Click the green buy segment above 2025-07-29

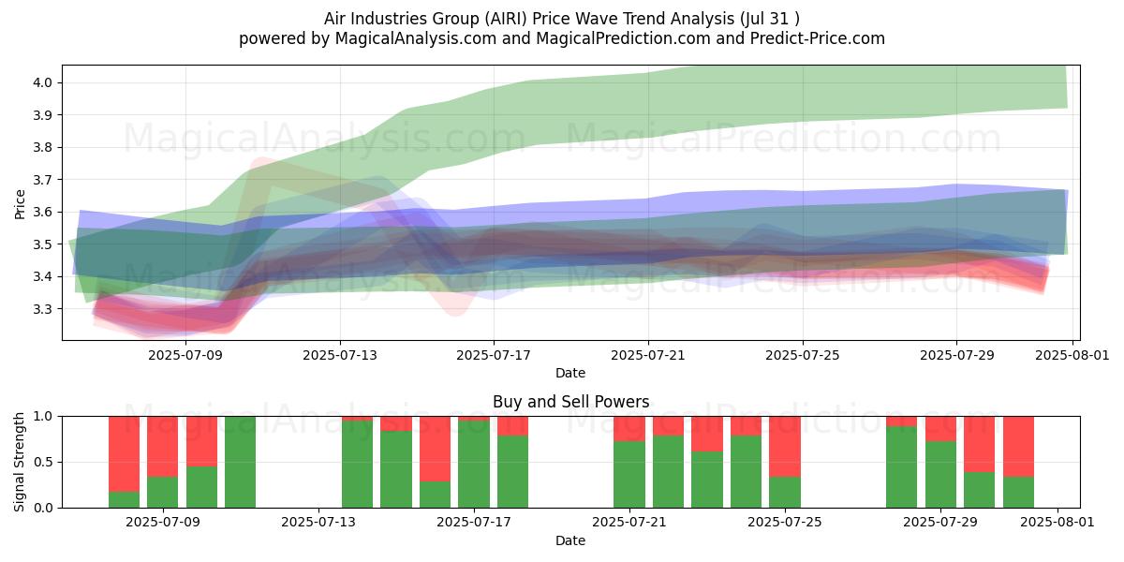(940, 474)
